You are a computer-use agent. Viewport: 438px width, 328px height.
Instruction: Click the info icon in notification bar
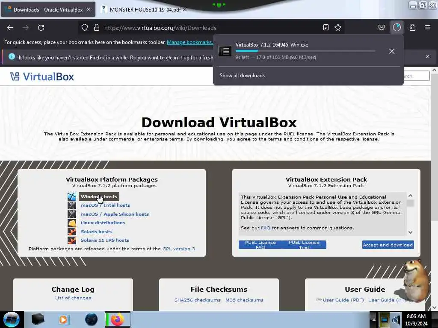[x=12, y=57]
